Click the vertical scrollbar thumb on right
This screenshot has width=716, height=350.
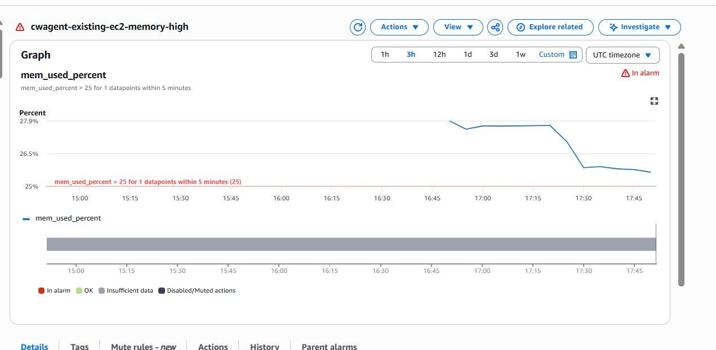681,169
